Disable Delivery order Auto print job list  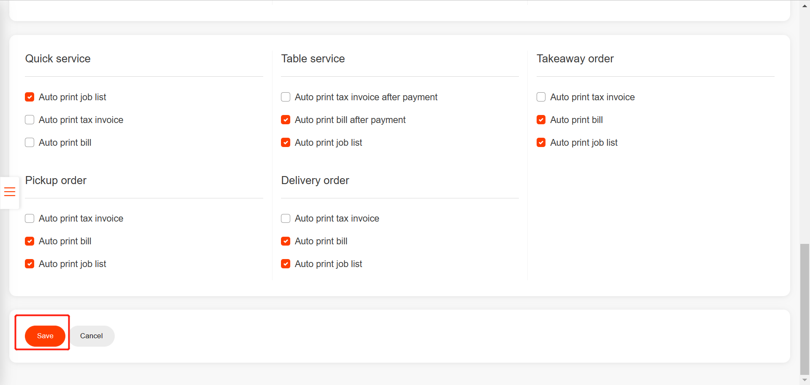pos(286,264)
